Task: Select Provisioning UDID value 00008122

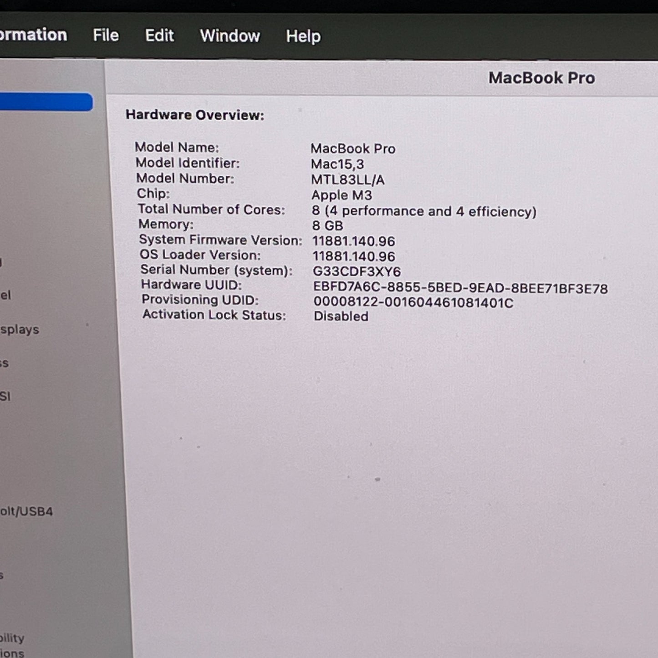Action: (413, 302)
